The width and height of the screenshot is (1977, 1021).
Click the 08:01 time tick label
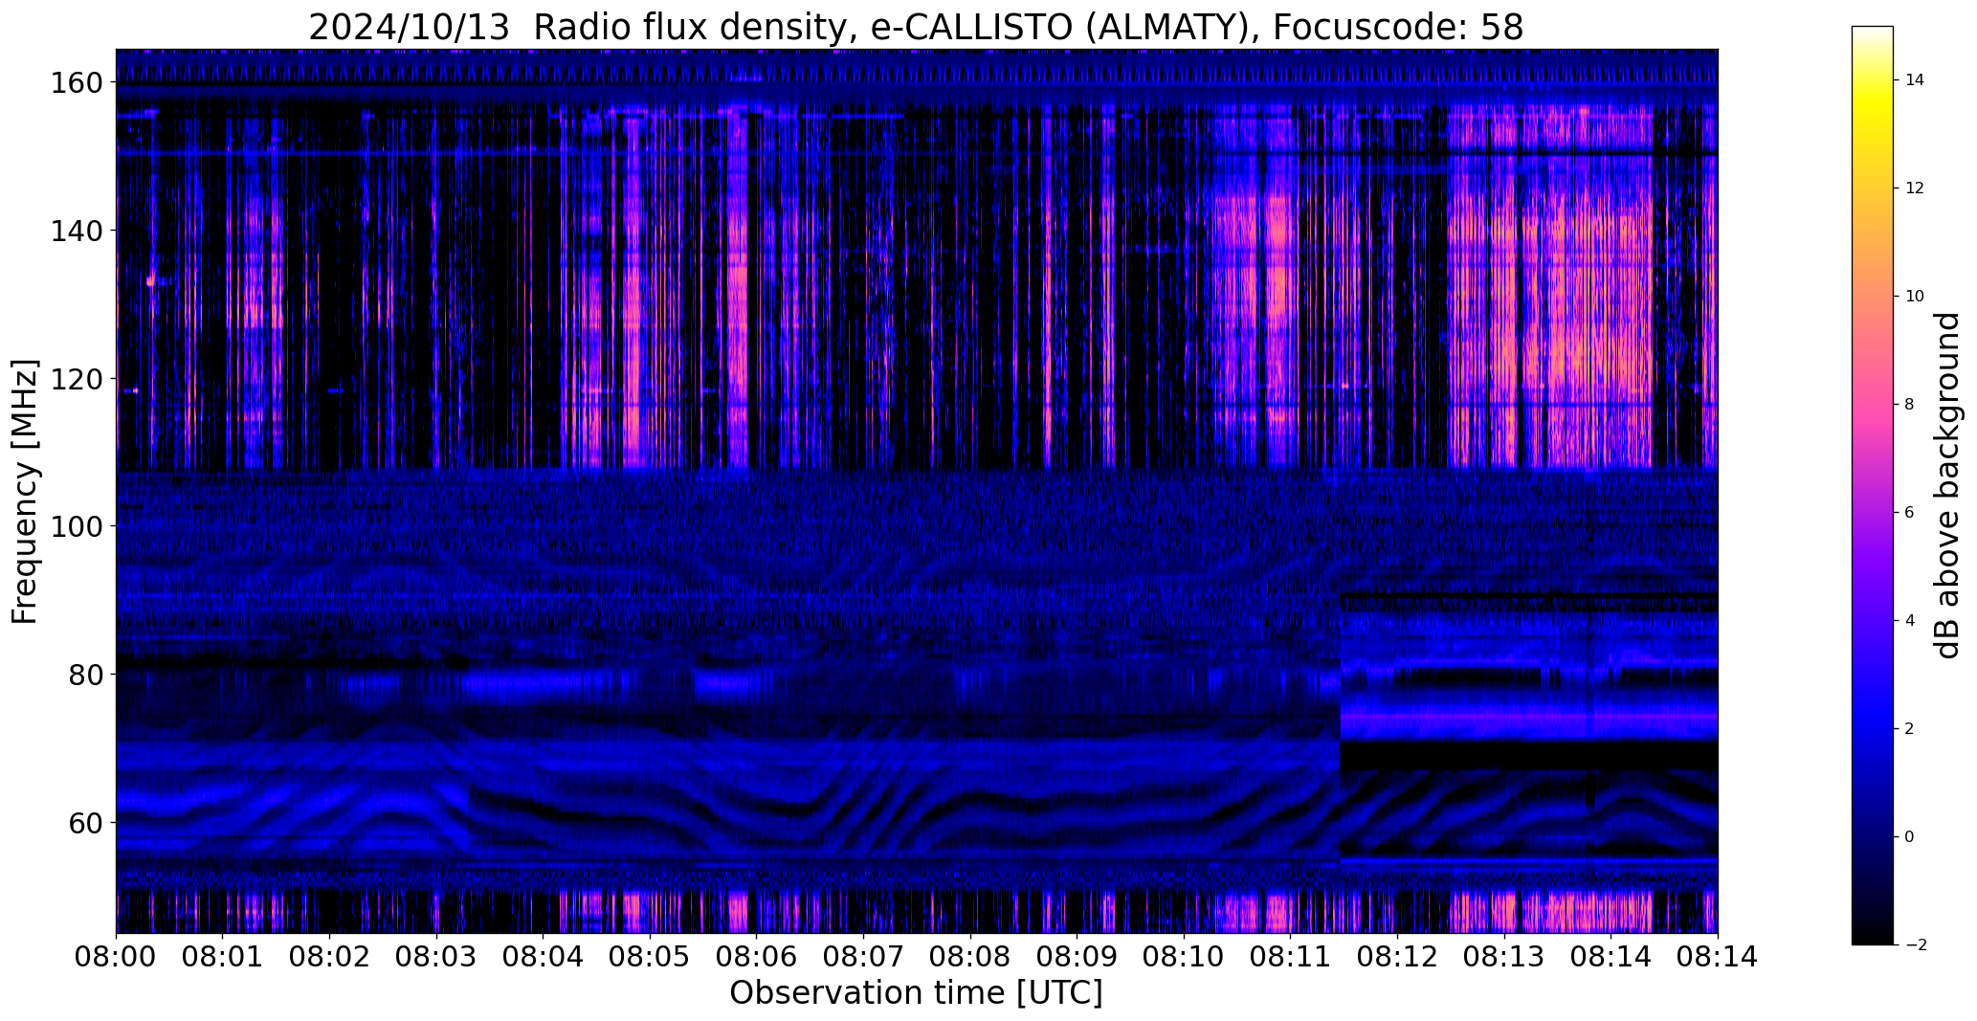(x=223, y=957)
